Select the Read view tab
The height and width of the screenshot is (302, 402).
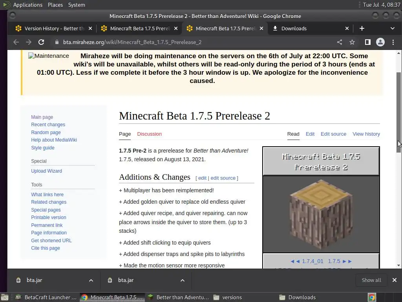point(293,134)
